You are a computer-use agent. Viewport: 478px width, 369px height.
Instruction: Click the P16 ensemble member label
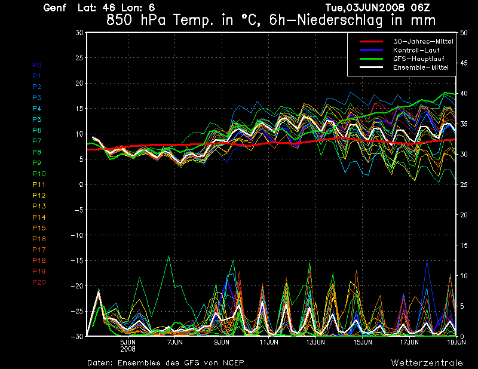pos(39,239)
